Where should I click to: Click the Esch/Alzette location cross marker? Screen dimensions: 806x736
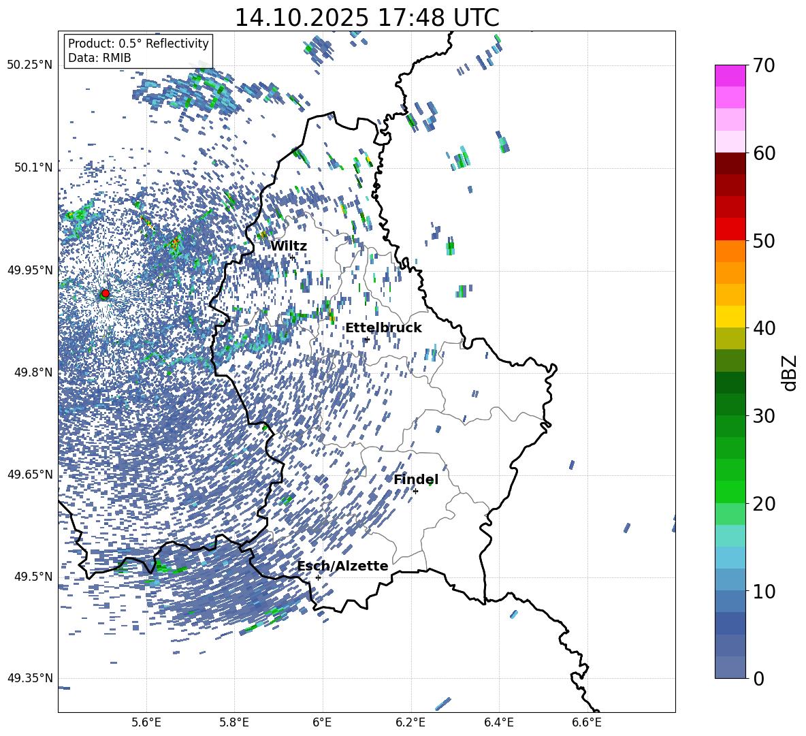point(318,577)
